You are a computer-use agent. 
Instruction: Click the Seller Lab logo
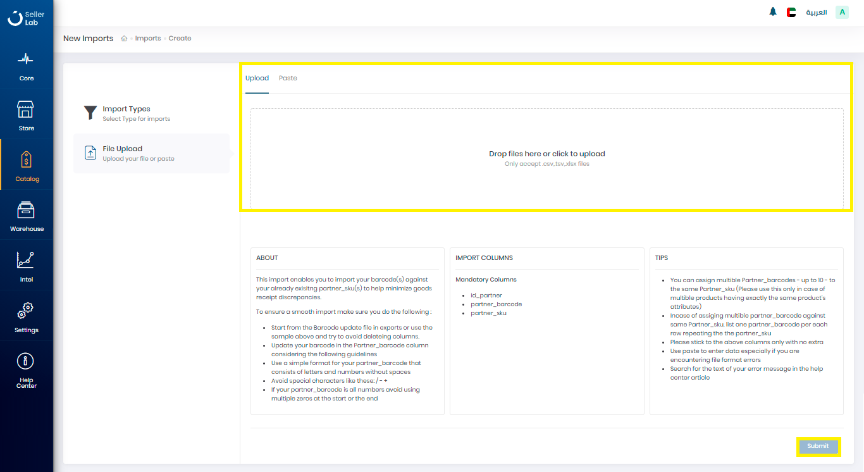[26, 18]
